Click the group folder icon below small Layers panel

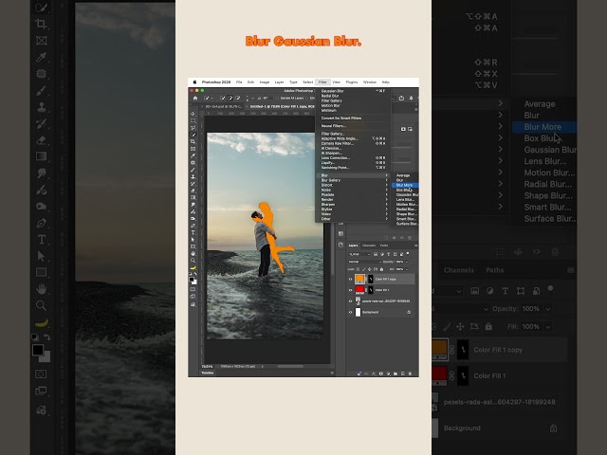coord(395,373)
